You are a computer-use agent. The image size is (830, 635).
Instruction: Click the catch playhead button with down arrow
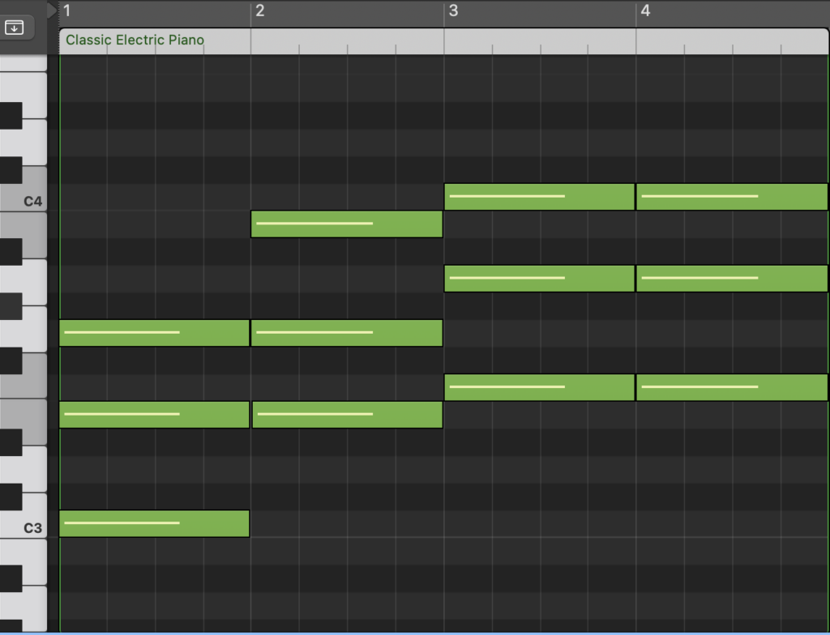15,27
